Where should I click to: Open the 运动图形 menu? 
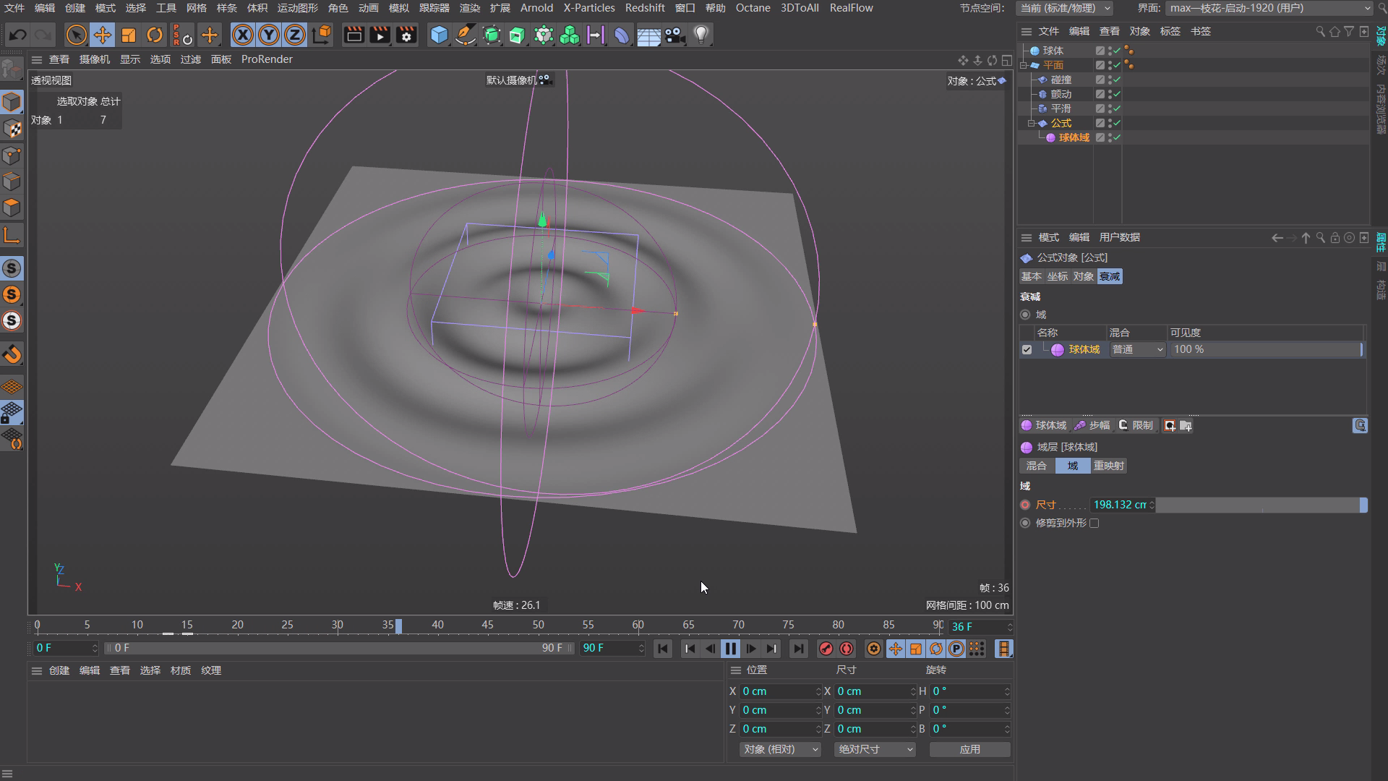(x=297, y=8)
